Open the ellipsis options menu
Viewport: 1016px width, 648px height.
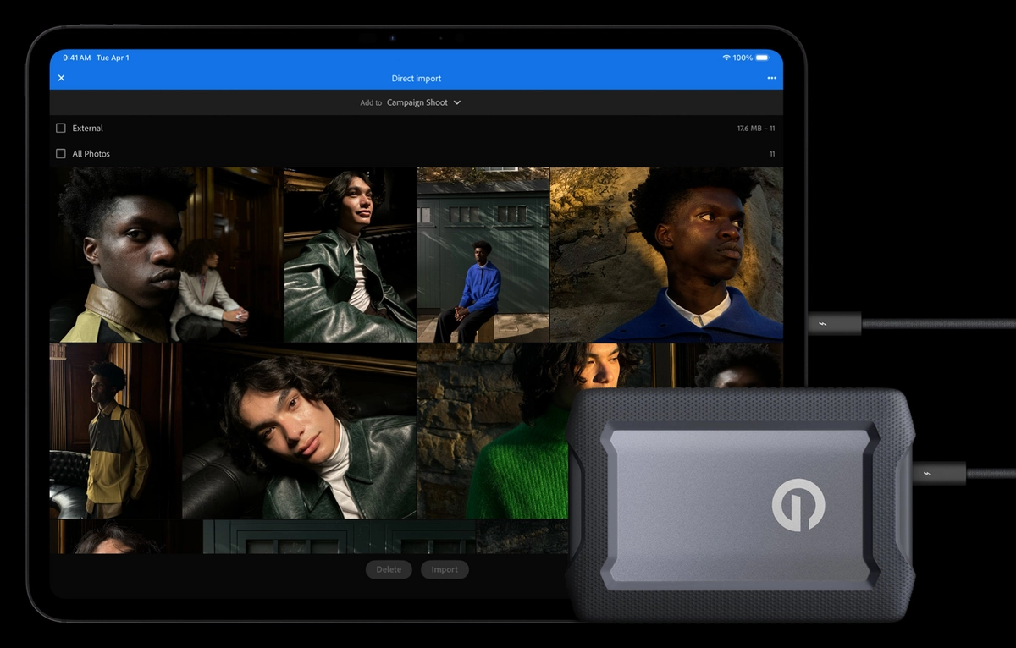point(771,78)
